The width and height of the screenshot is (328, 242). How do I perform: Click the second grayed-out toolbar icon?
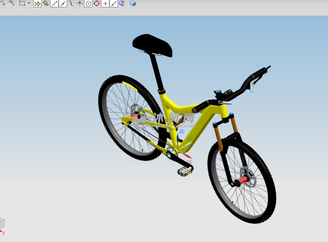tap(12, 4)
